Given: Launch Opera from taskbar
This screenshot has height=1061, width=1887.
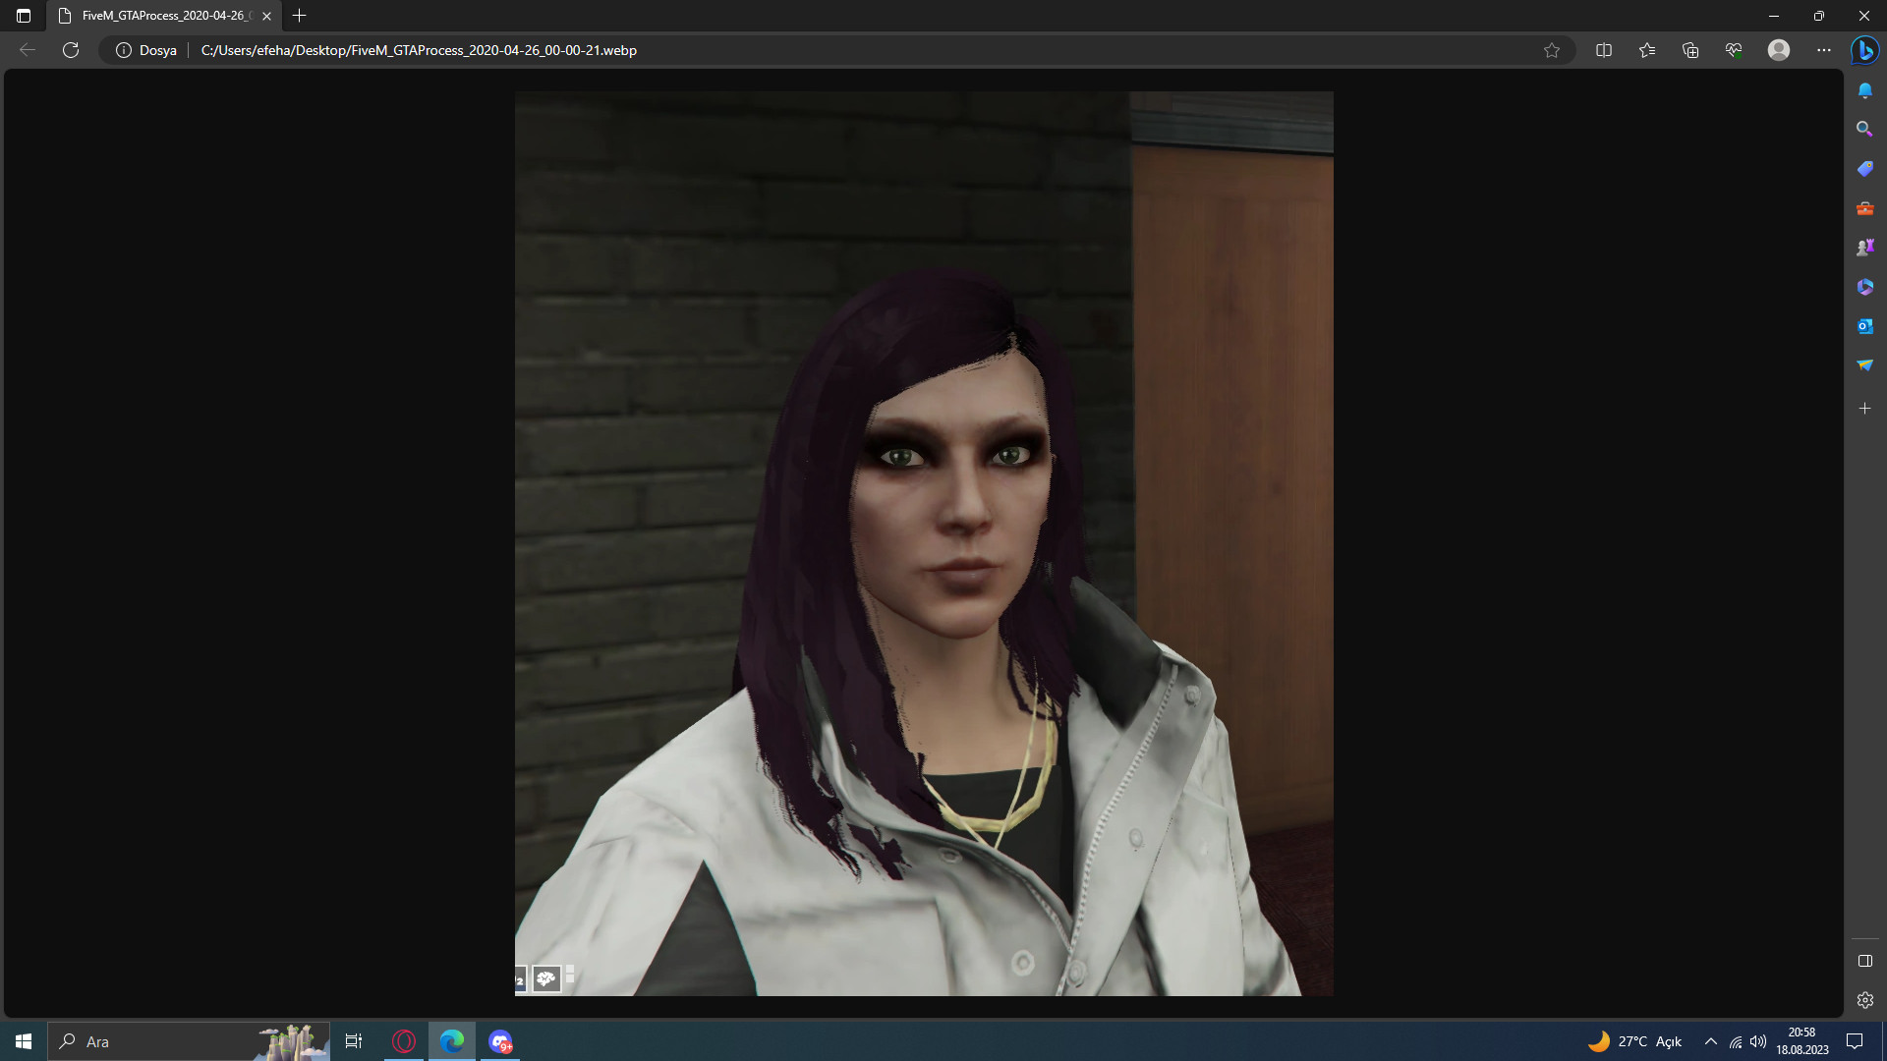Looking at the screenshot, I should (404, 1041).
